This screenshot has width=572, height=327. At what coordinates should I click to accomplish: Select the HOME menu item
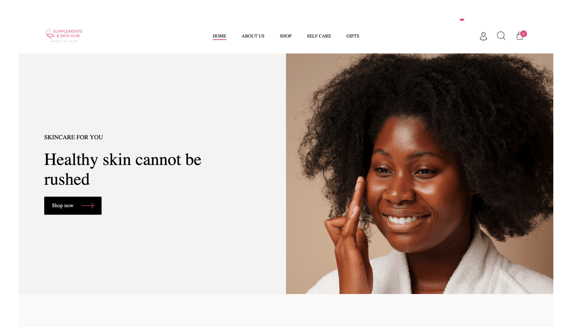219,36
